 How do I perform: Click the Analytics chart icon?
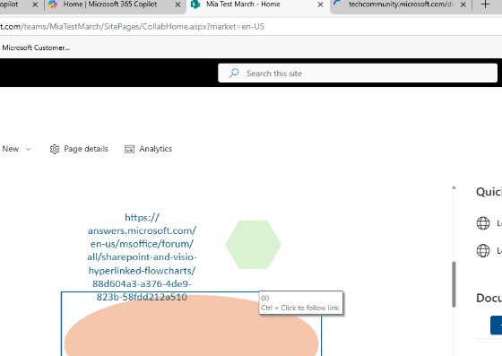coord(129,149)
